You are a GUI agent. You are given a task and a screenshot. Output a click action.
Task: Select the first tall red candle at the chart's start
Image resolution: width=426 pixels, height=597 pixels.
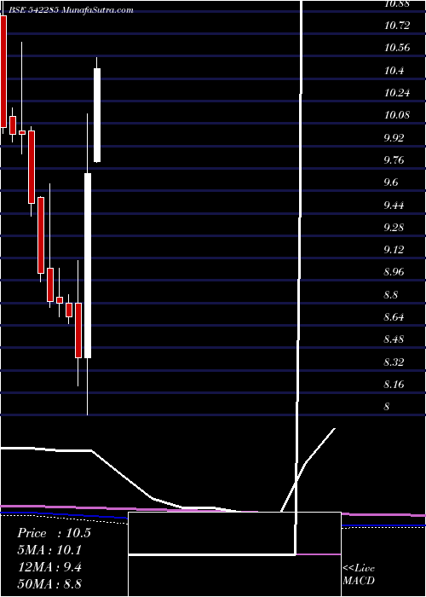[x=3, y=71]
